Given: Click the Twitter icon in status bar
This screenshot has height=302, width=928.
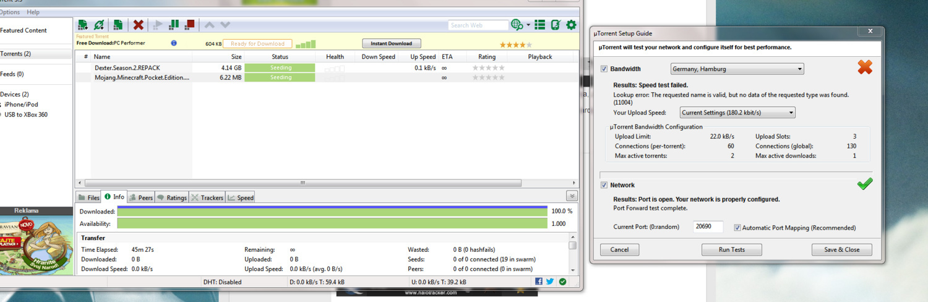Looking at the screenshot, I should click(550, 281).
